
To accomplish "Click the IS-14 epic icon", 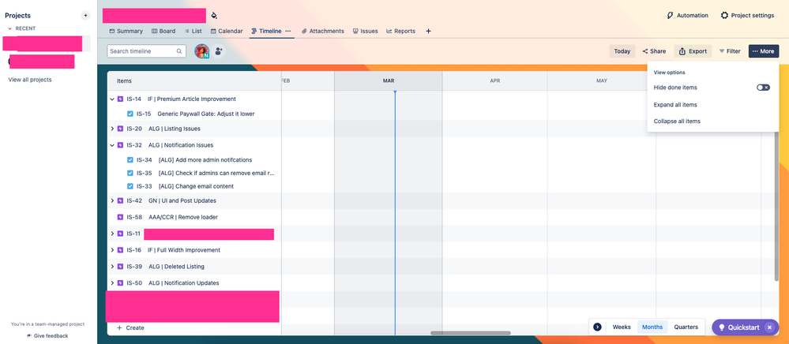I will coord(120,99).
